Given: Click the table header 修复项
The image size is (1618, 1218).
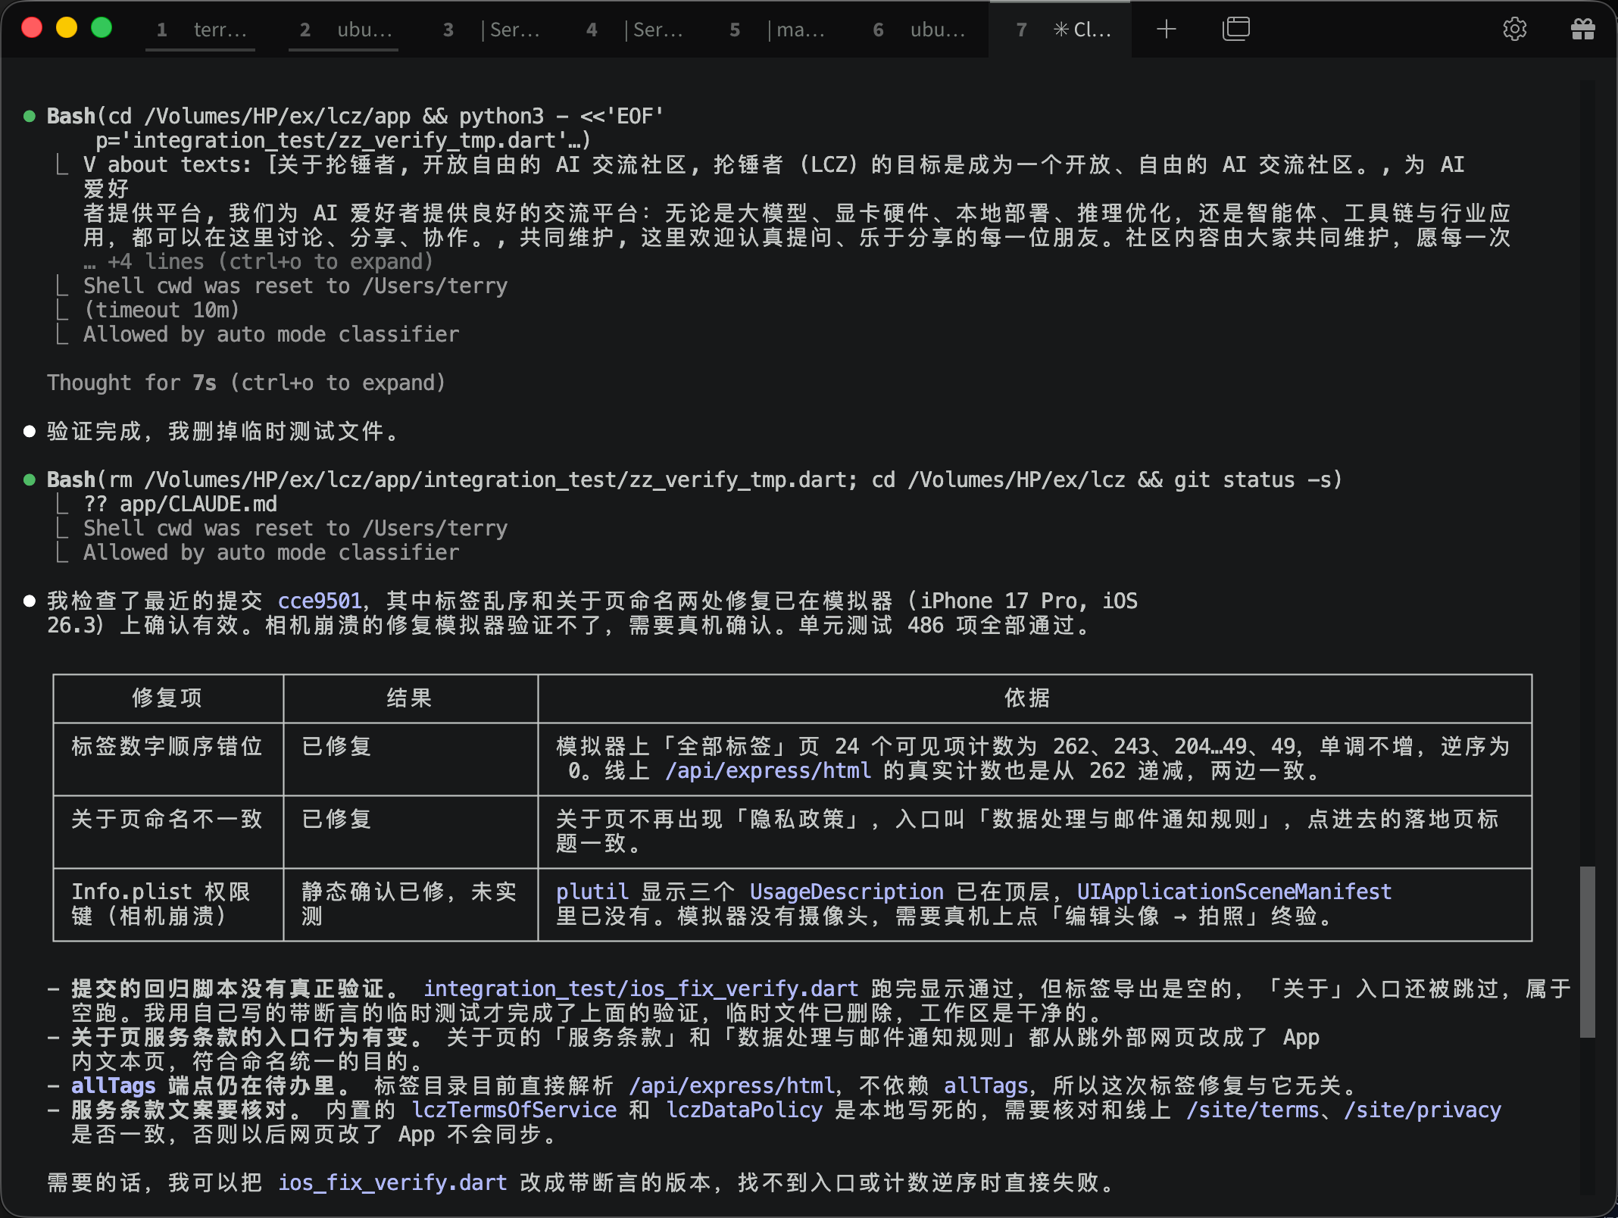Looking at the screenshot, I should [x=167, y=698].
